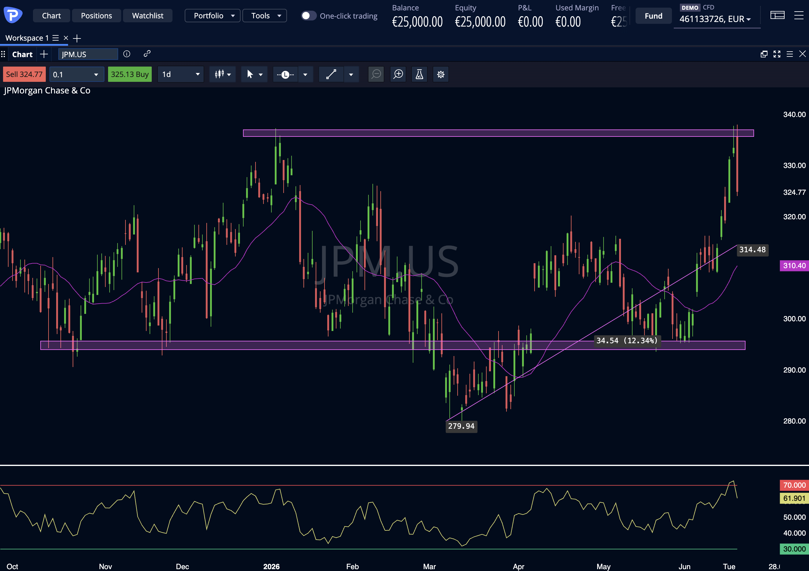Image resolution: width=809 pixels, height=571 pixels.
Task: Select the trend line drawing tool
Action: pos(331,75)
